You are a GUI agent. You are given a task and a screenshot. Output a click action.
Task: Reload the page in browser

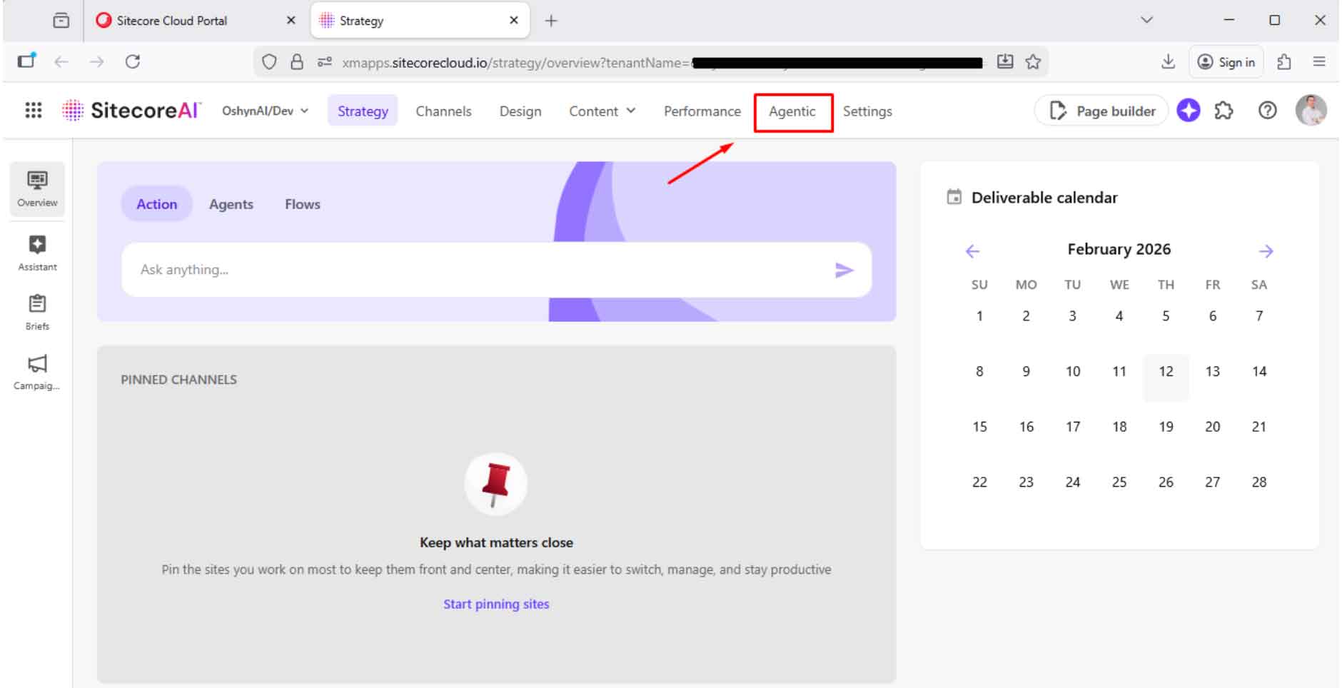coord(133,62)
